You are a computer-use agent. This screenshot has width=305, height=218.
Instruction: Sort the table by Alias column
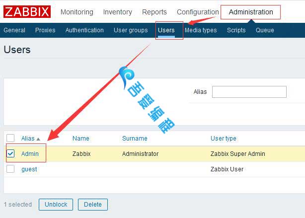tap(28, 139)
